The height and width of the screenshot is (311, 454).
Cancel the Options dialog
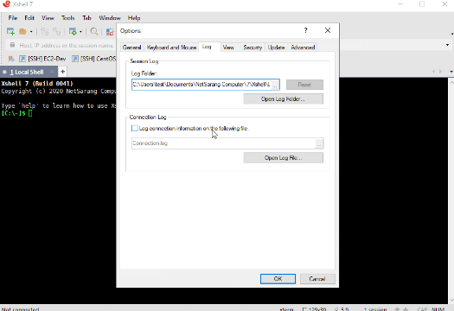pos(317,279)
